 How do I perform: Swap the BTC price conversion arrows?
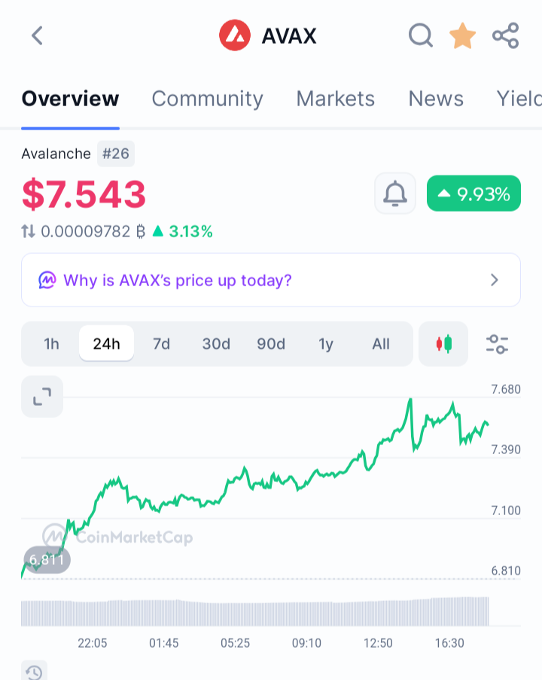(x=28, y=232)
